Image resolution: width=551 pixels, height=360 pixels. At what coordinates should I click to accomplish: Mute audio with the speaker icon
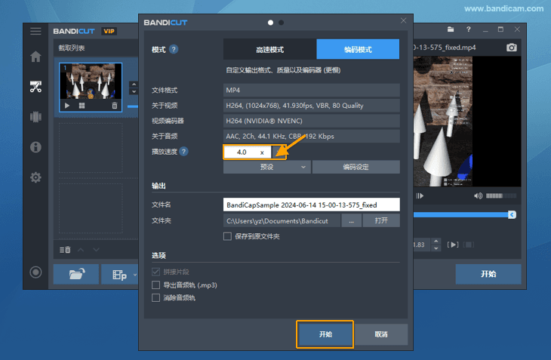coord(479,195)
